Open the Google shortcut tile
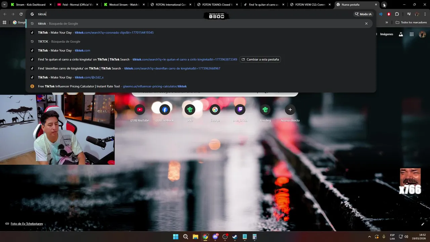Viewport: 430px width, 242px height. (215, 113)
